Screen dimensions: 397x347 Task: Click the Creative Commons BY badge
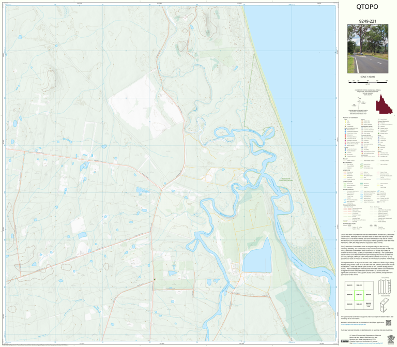(x=345, y=341)
